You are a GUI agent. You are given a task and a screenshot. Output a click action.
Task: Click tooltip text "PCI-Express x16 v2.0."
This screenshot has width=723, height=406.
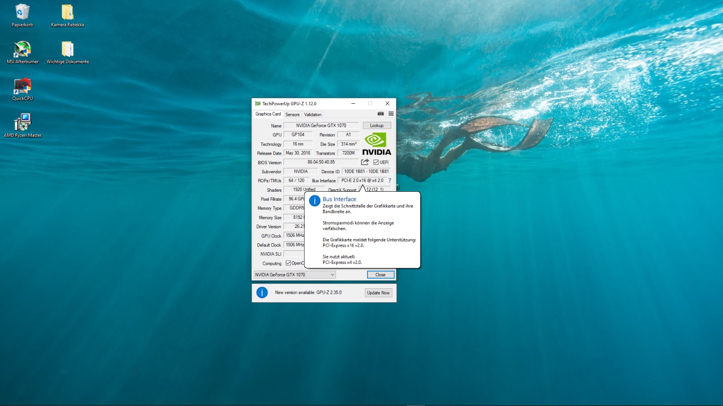(x=343, y=245)
